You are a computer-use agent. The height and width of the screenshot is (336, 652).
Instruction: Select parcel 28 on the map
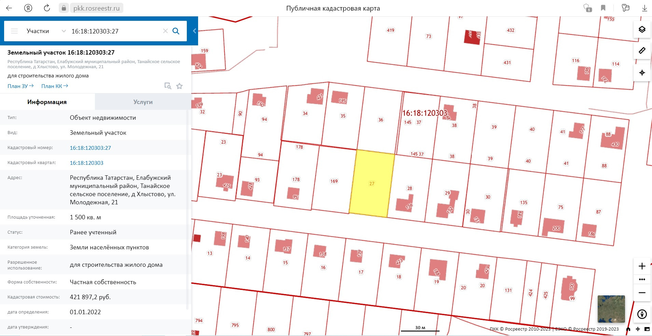(x=410, y=188)
